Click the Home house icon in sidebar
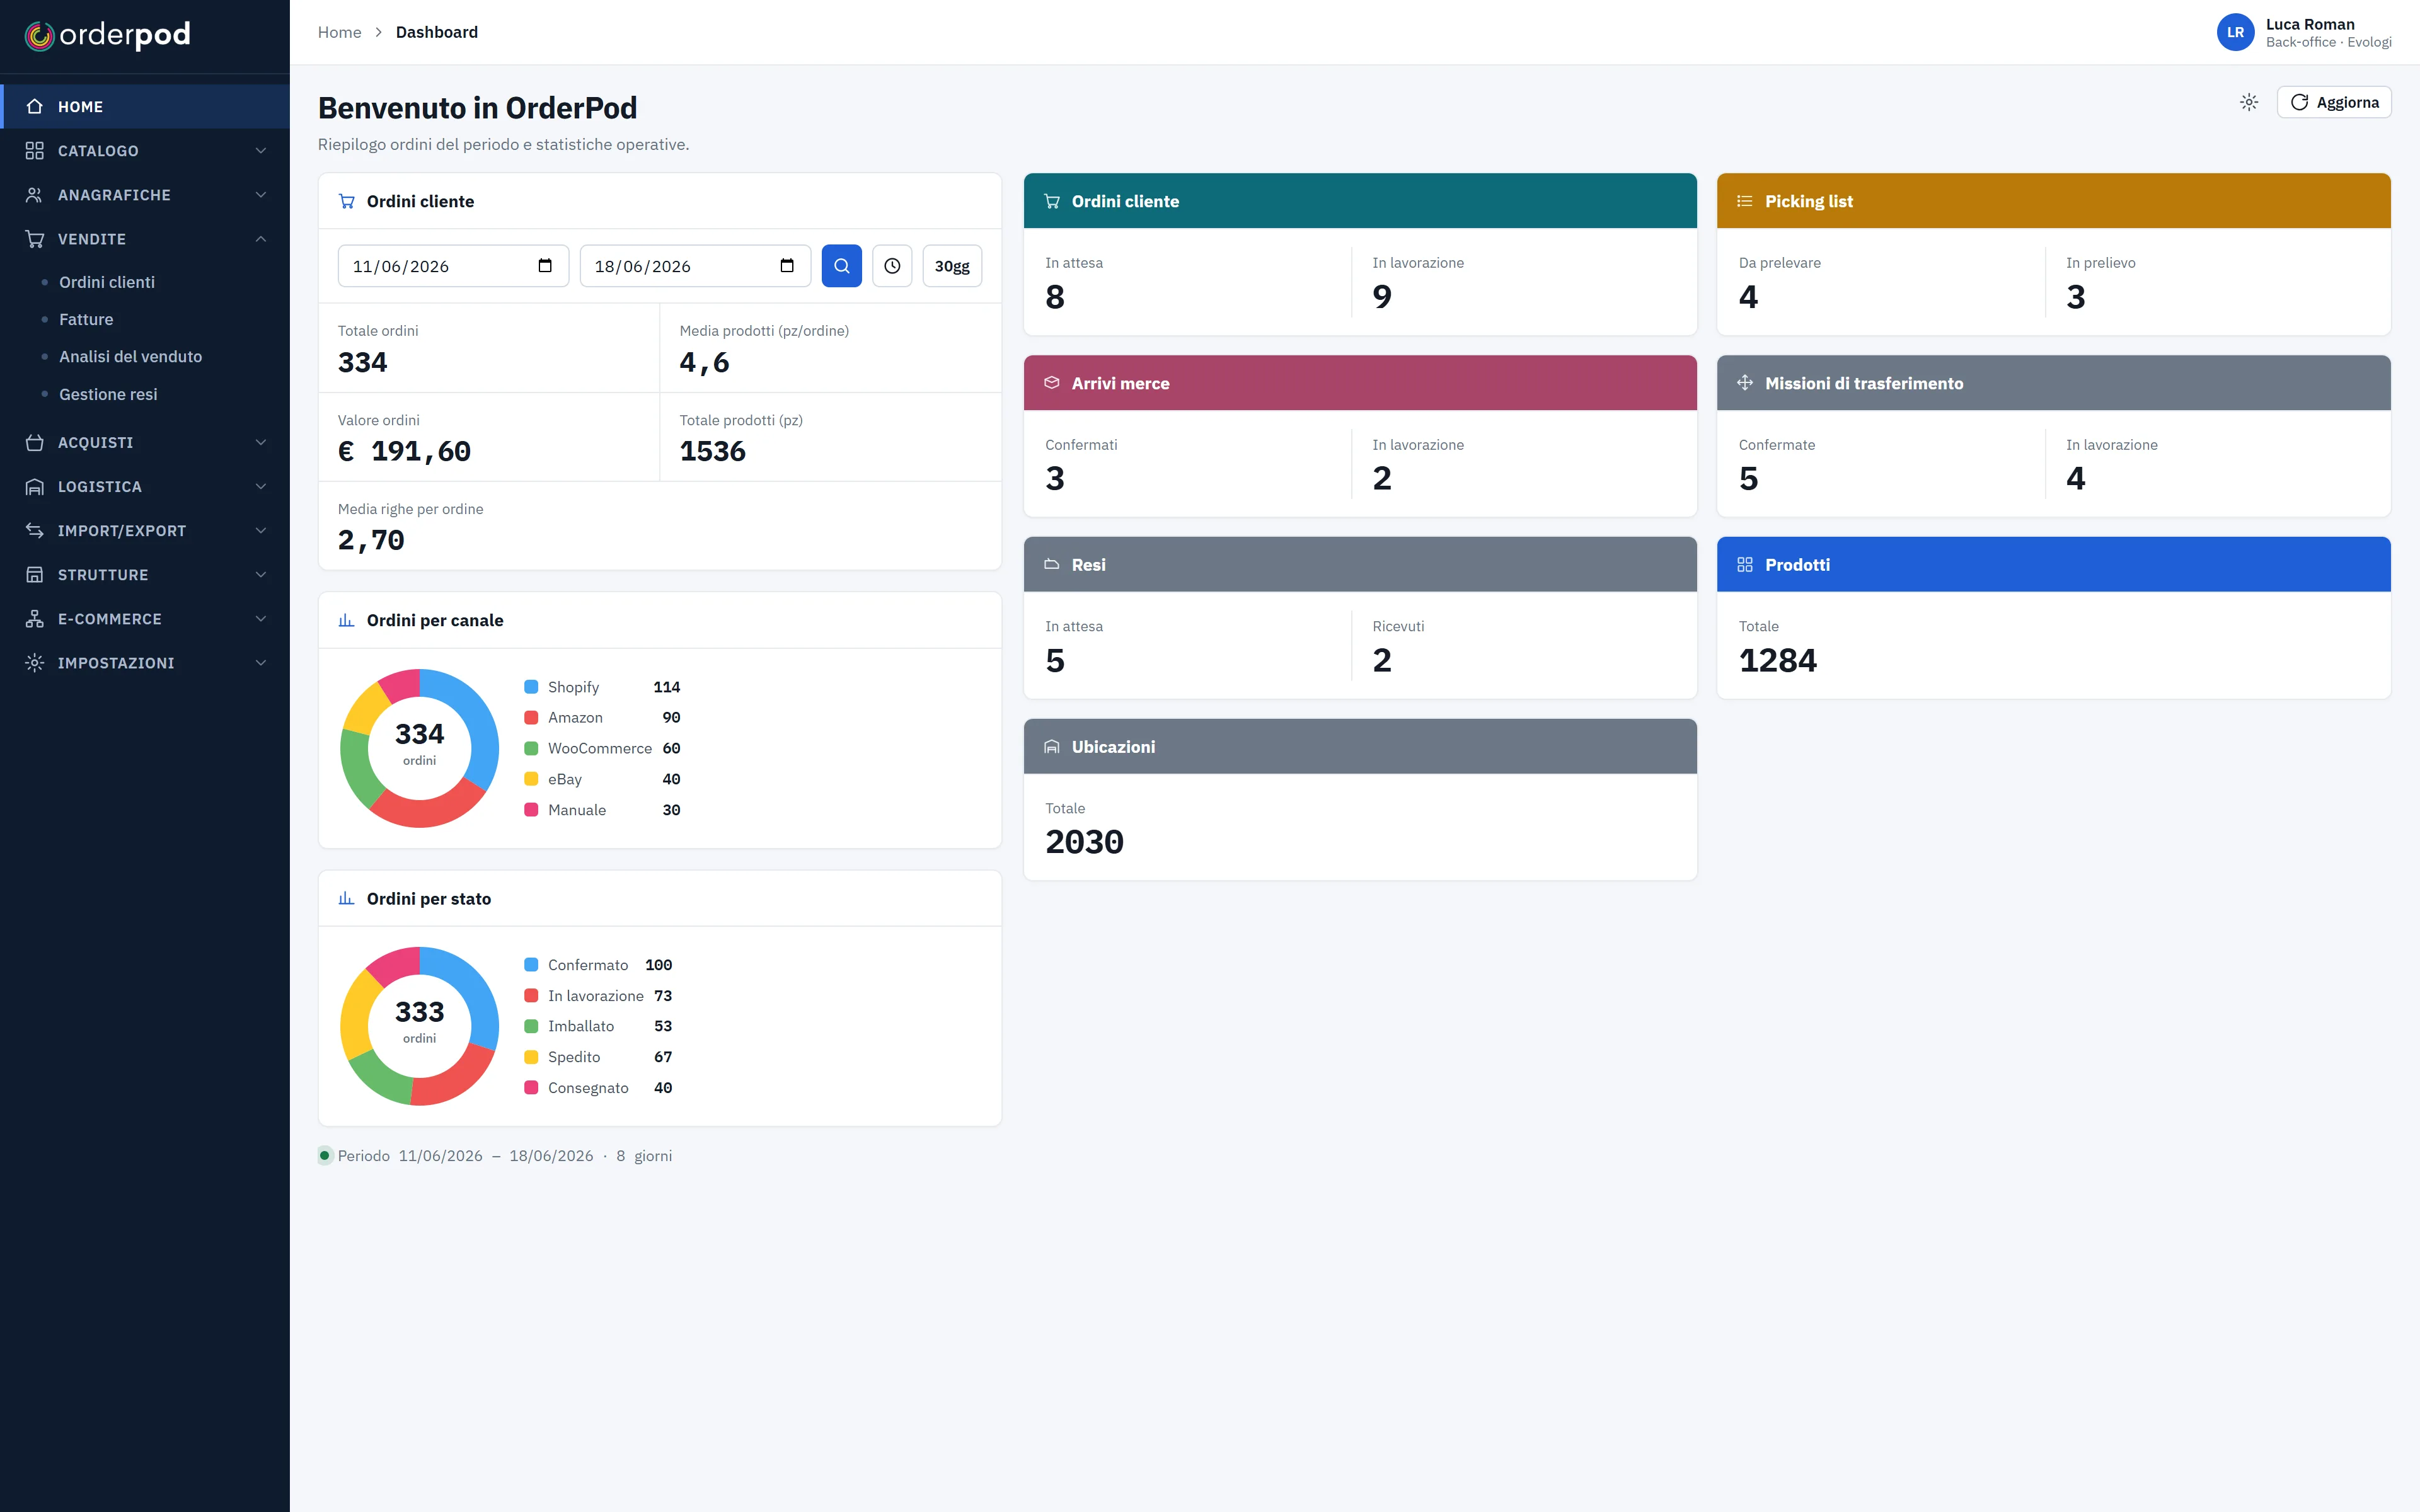This screenshot has height=1512, width=2420. [35, 106]
